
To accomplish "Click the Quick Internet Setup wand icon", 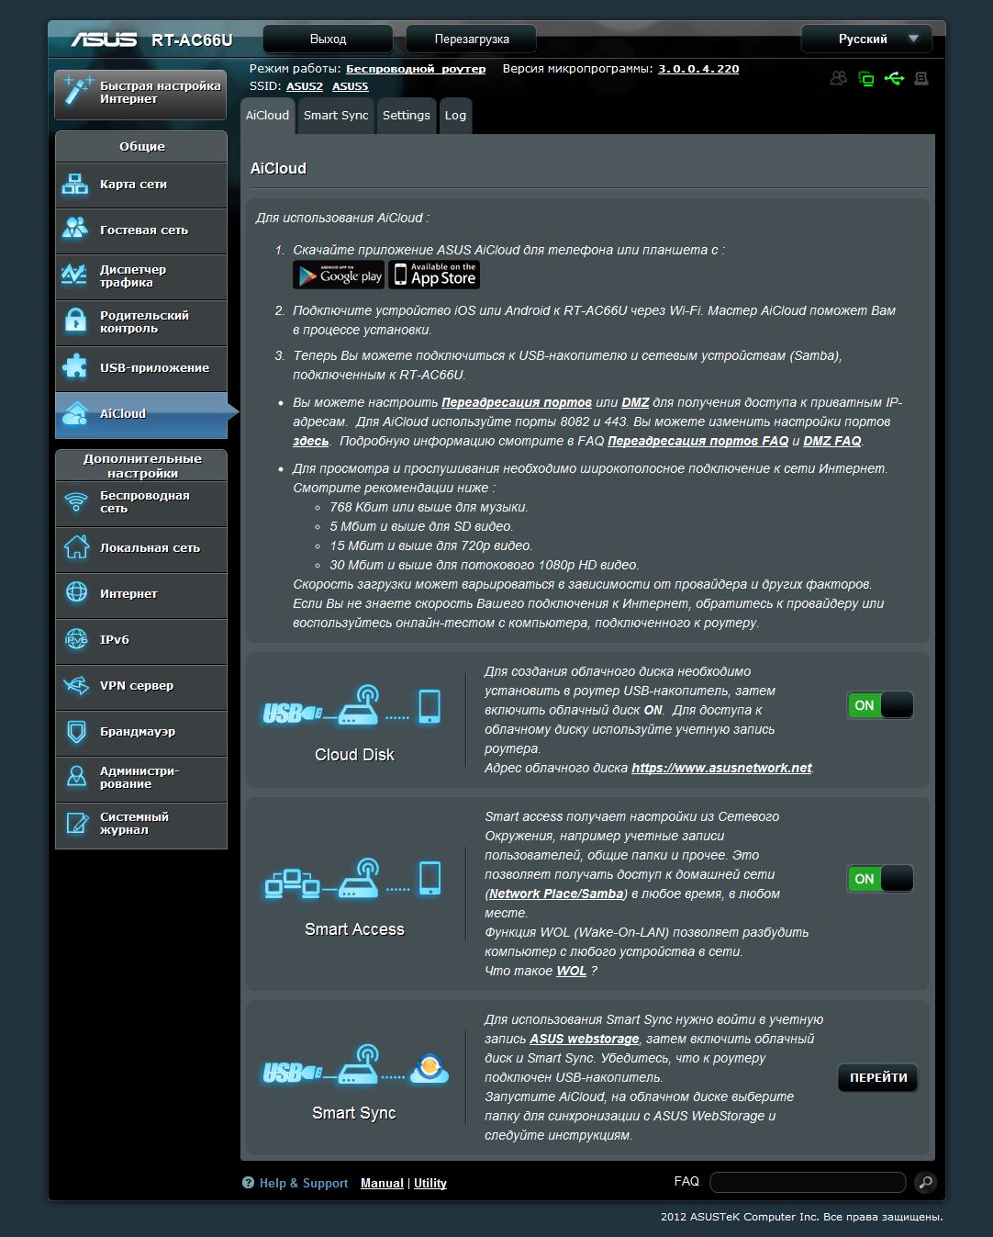I will [x=78, y=90].
